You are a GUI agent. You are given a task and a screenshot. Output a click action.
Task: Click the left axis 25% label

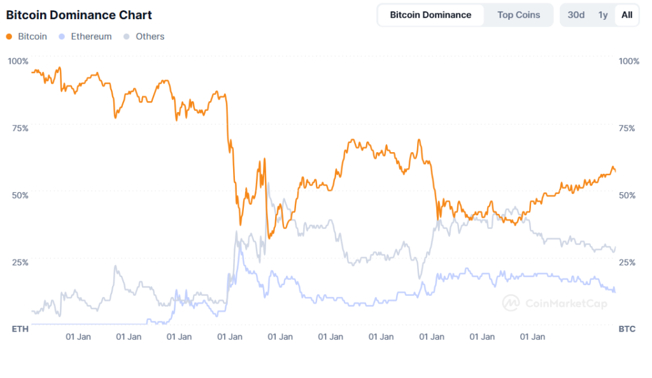(20, 263)
